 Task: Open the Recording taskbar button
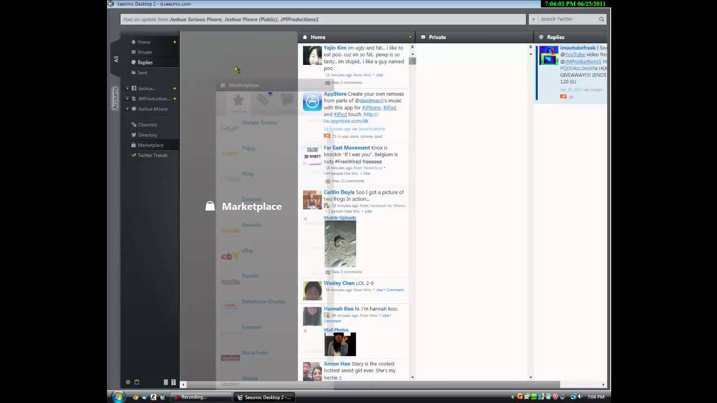(202, 397)
